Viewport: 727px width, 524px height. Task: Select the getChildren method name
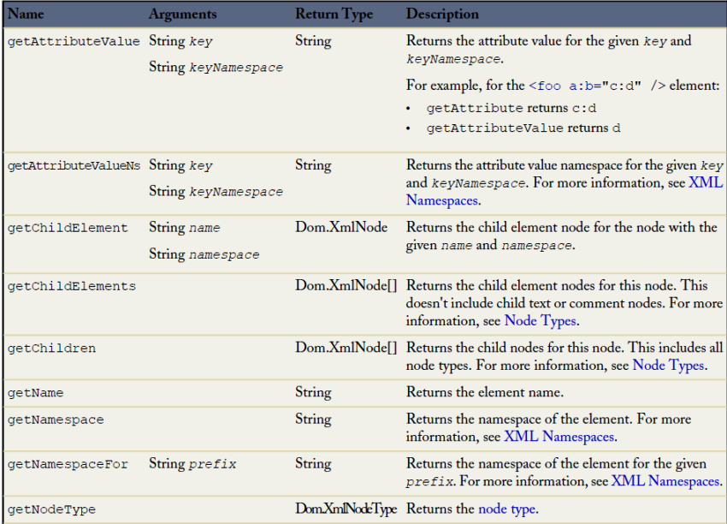pyautogui.click(x=51, y=348)
